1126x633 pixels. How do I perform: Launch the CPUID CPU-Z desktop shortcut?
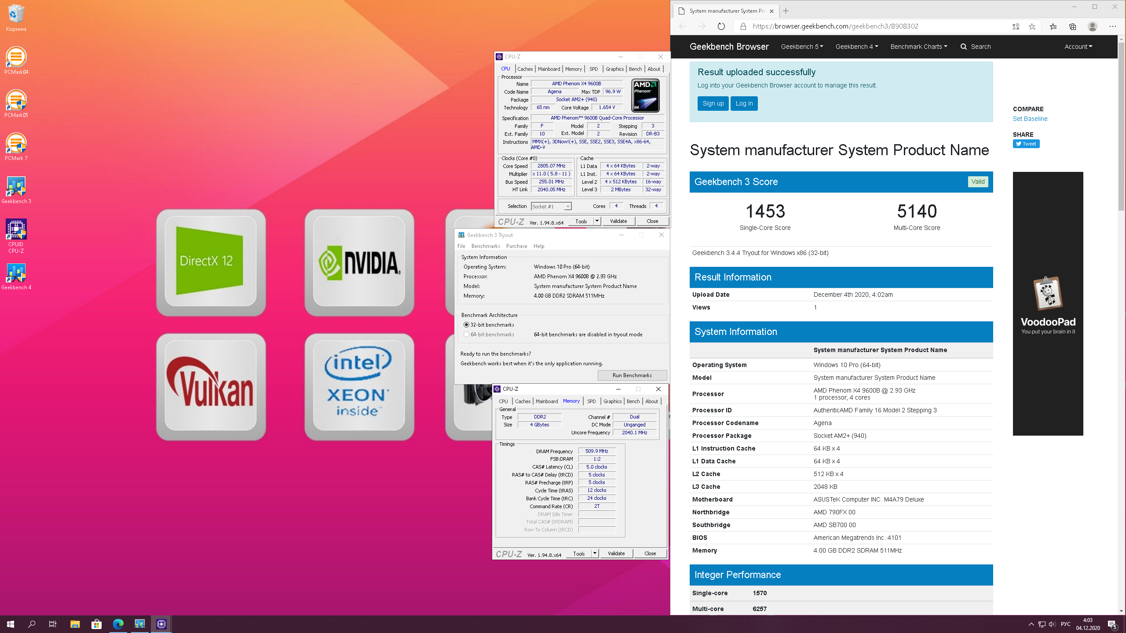16,236
